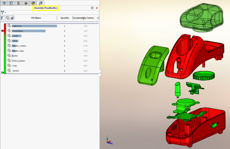Image resolution: width=230 pixels, height=149 pixels.
Task: Collapse the panel using the side handle
Action: pos(100,73)
